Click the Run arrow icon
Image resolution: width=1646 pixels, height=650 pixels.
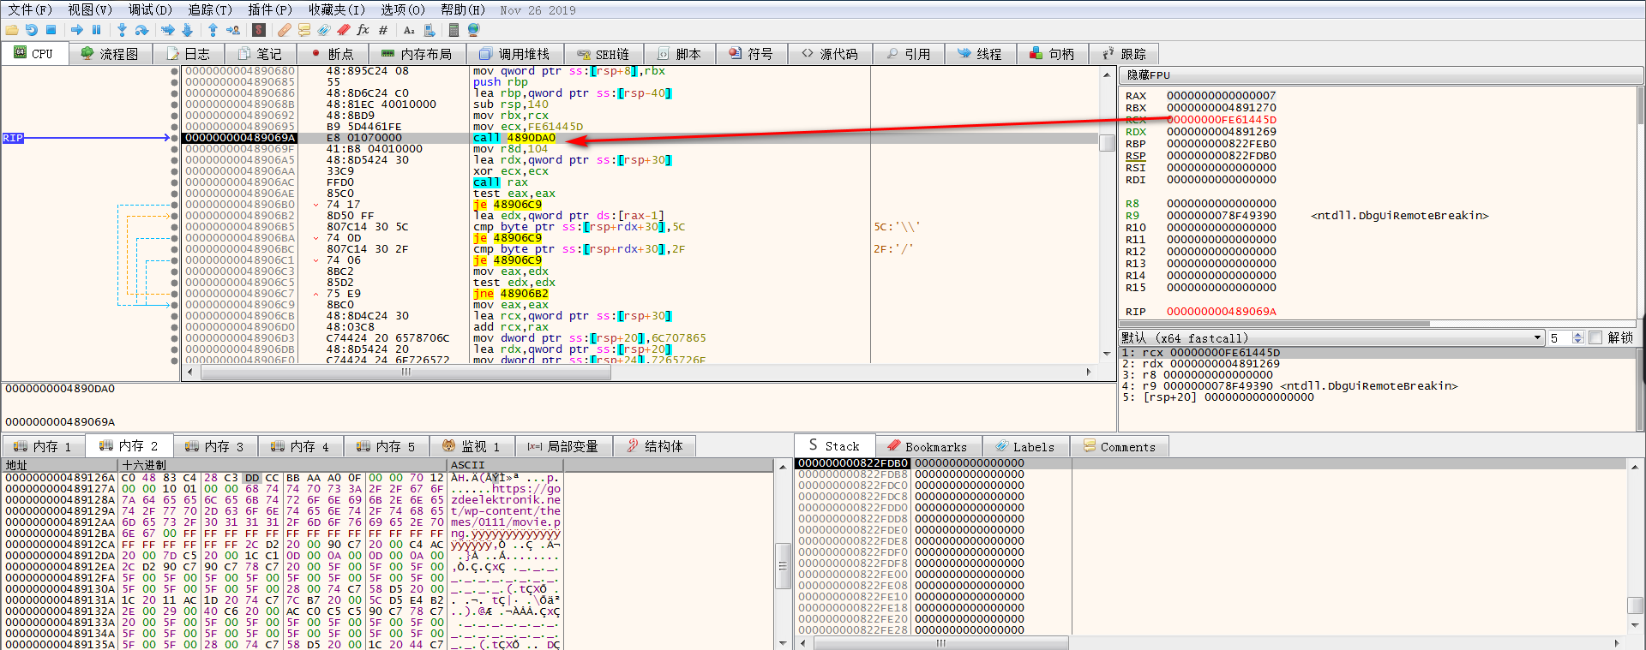pyautogui.click(x=77, y=30)
